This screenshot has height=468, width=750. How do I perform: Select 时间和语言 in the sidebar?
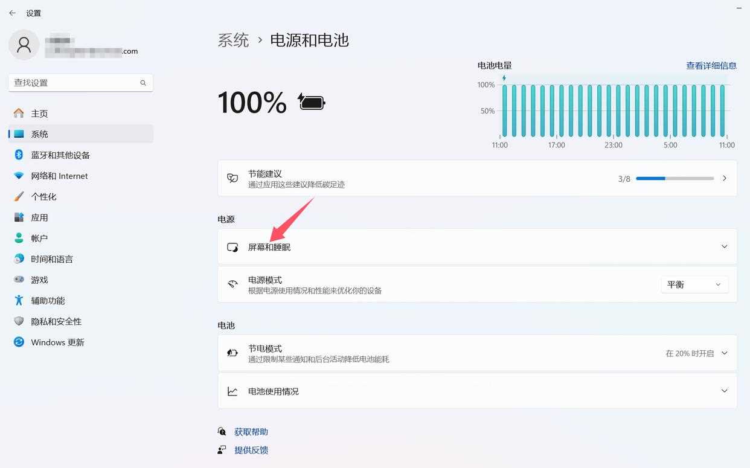click(19, 258)
